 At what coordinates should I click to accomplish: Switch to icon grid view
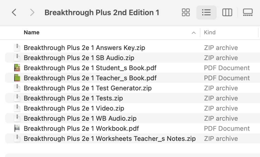[x=186, y=12]
